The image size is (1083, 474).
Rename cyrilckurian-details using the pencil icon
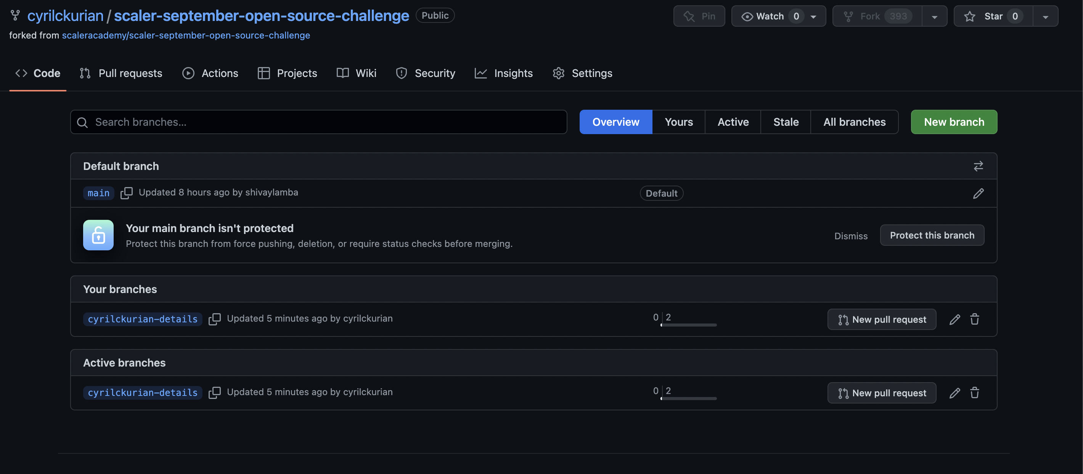coord(955,319)
